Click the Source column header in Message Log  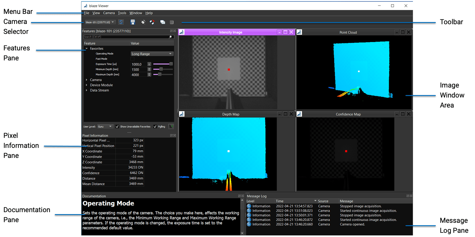tap(328, 201)
